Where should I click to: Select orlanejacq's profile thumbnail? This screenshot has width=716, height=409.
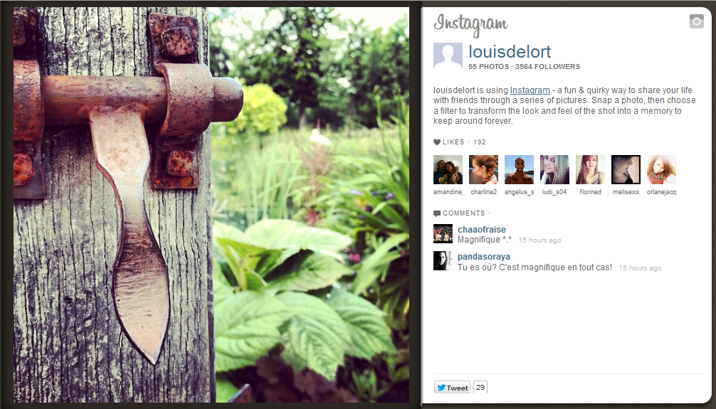tap(662, 169)
